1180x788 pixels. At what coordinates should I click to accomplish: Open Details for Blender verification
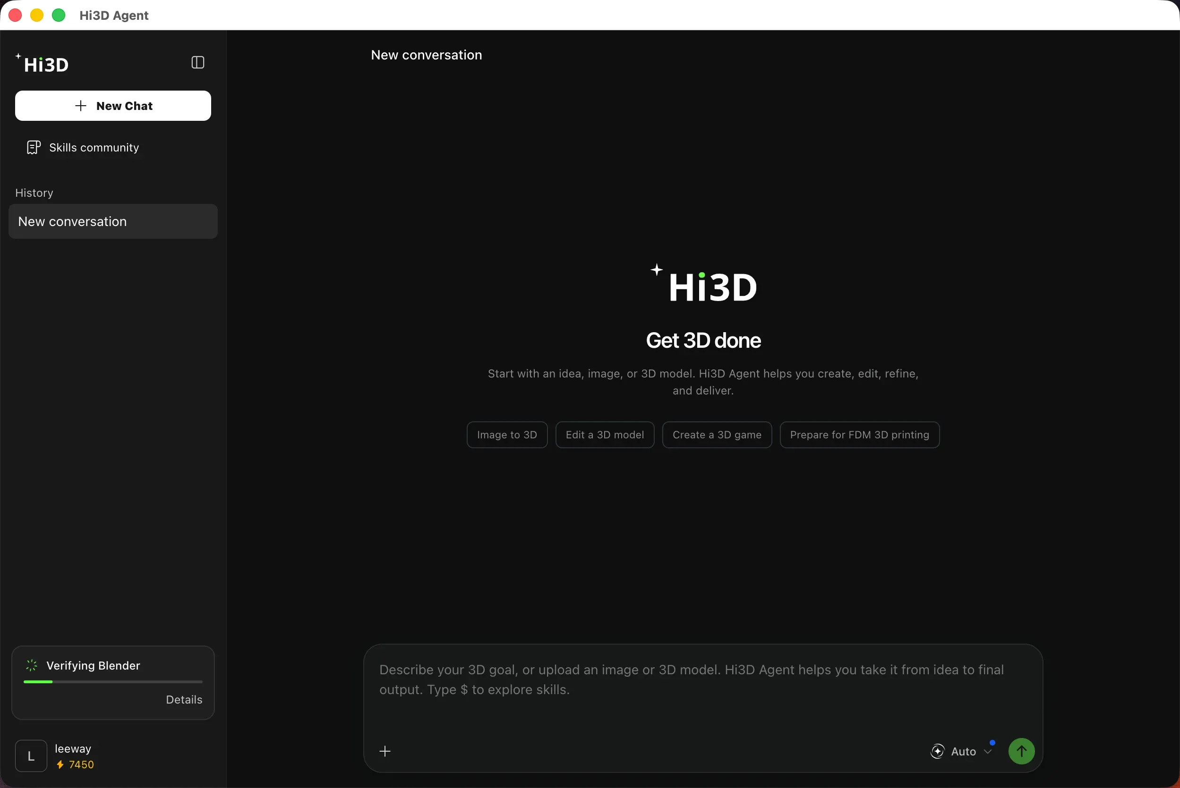point(184,700)
